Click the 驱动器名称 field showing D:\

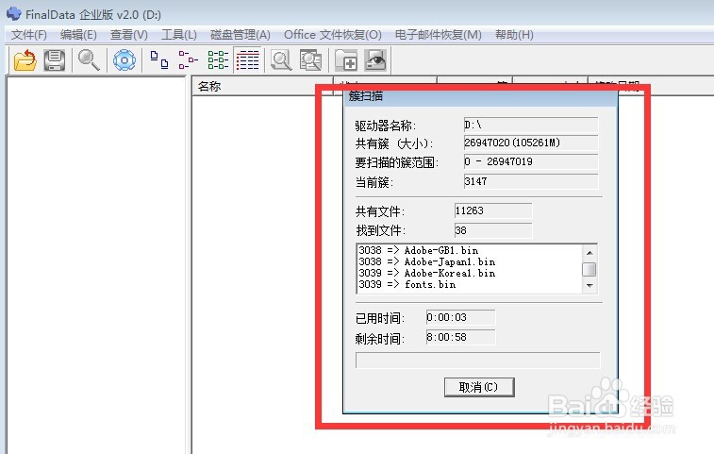[x=530, y=125]
